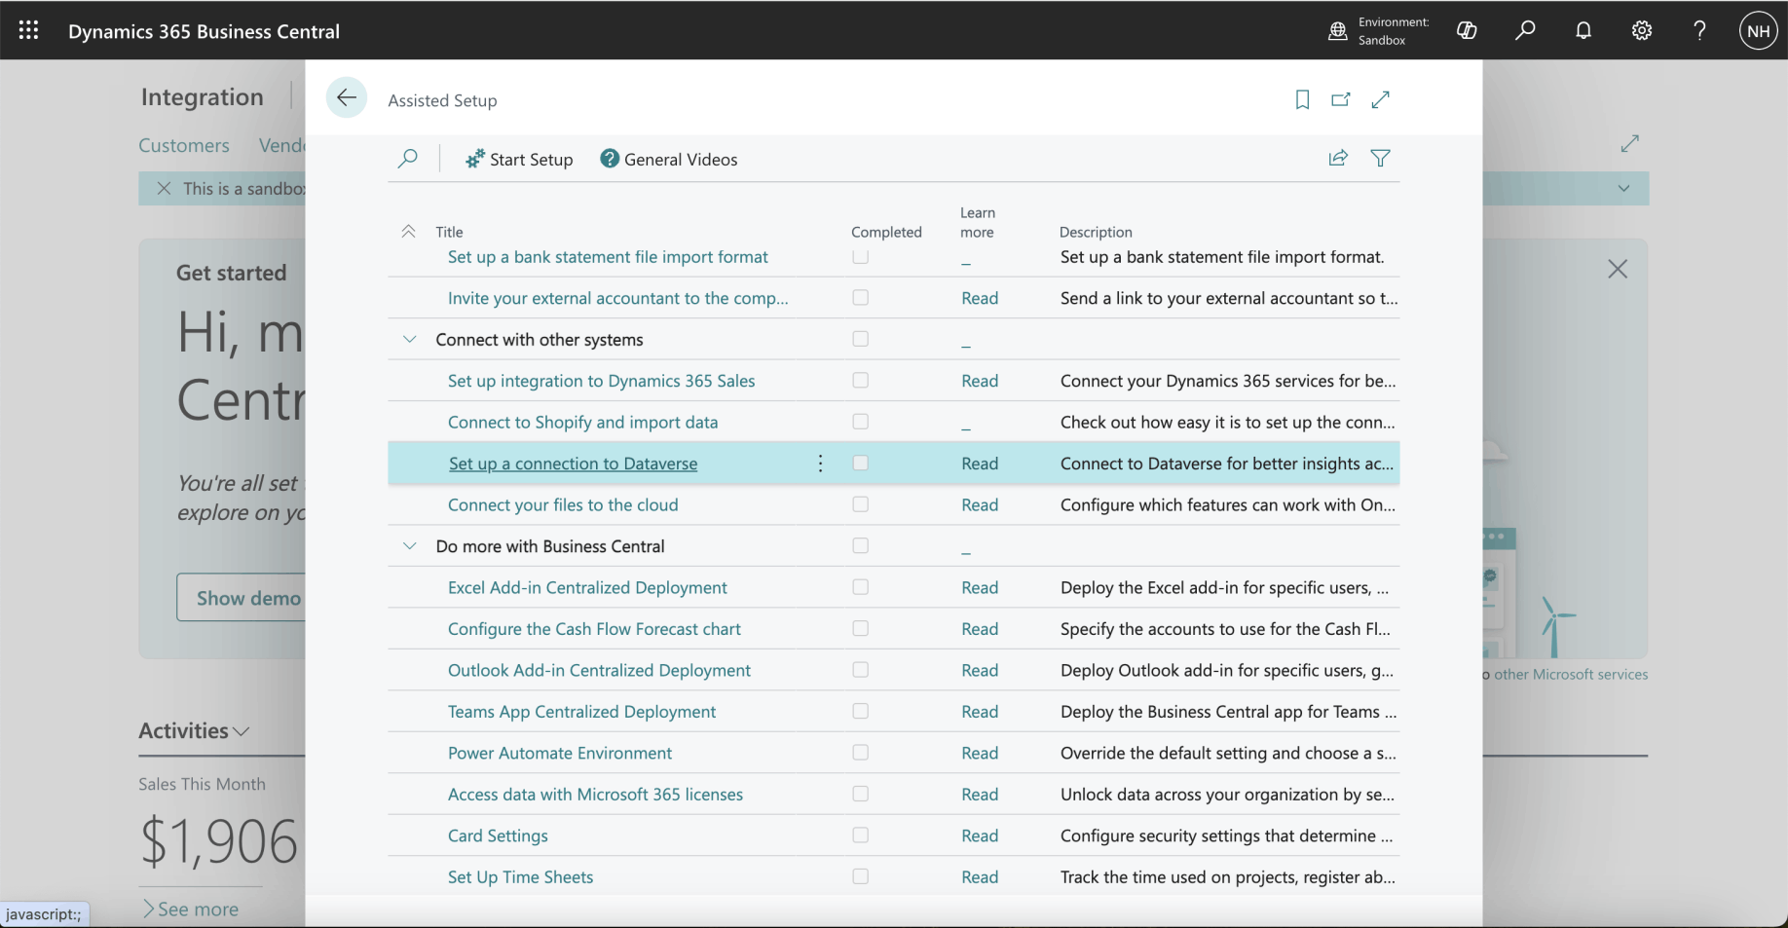Screen dimensions: 1788x928
Task: Open the settings gear in the top bar
Action: [1642, 31]
